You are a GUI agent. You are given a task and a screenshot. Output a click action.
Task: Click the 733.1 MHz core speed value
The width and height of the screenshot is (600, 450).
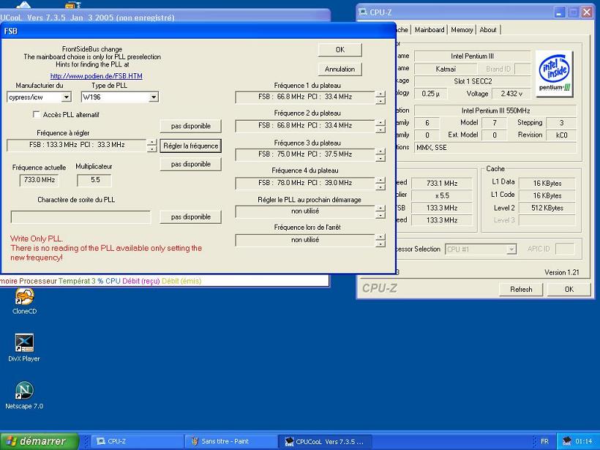pyautogui.click(x=442, y=184)
